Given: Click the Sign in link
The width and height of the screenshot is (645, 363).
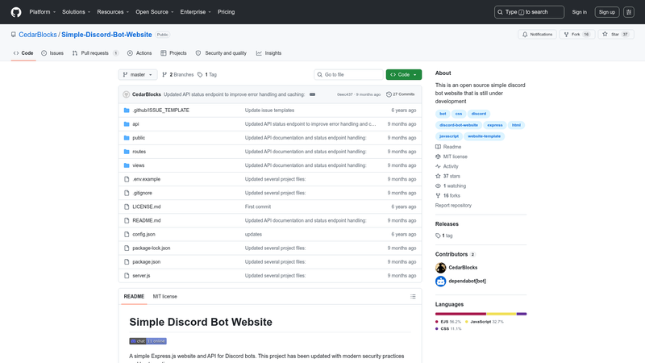Looking at the screenshot, I should [579, 12].
